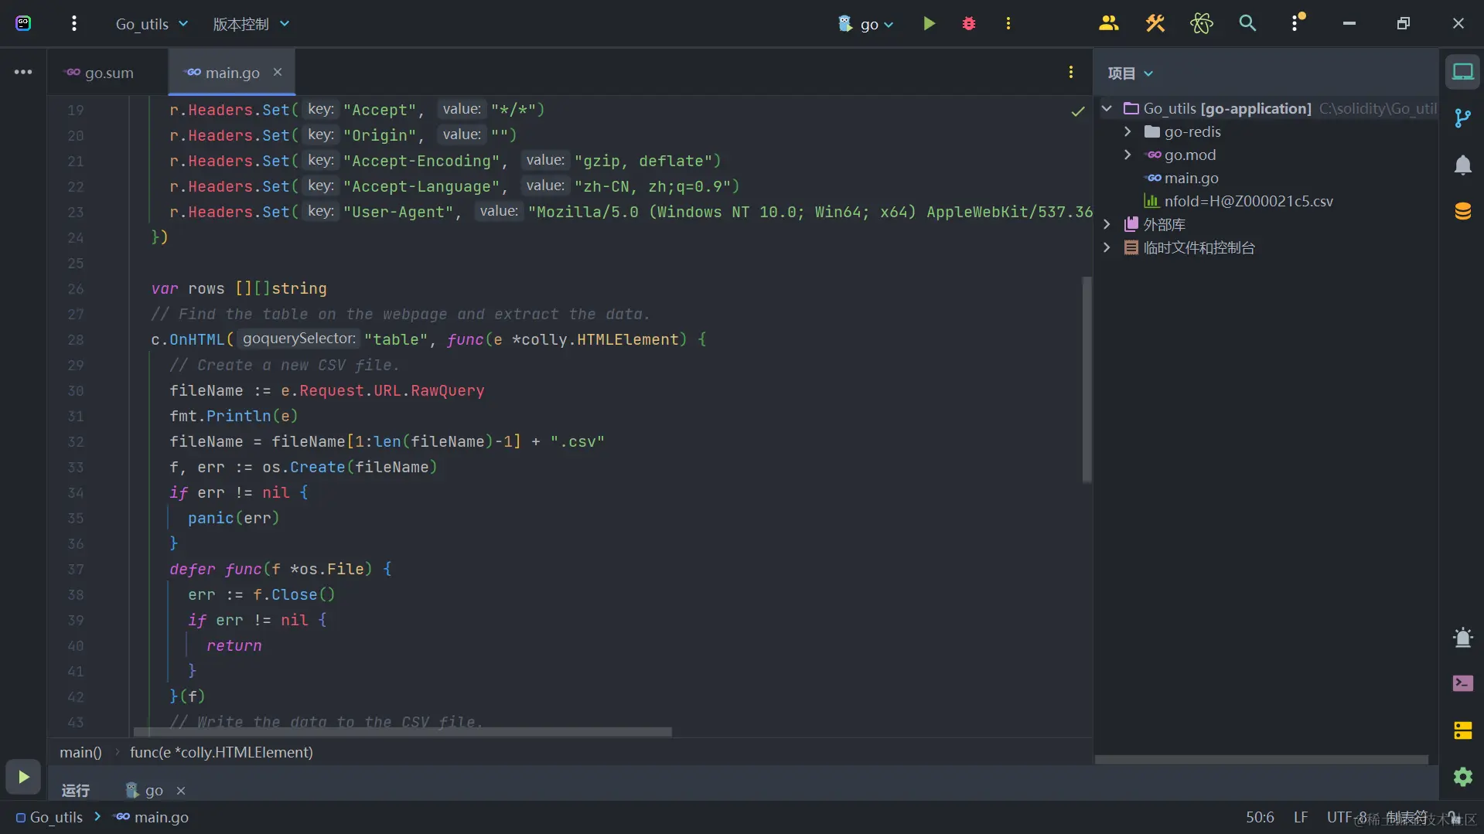Open more run actions menu

[1008, 24]
